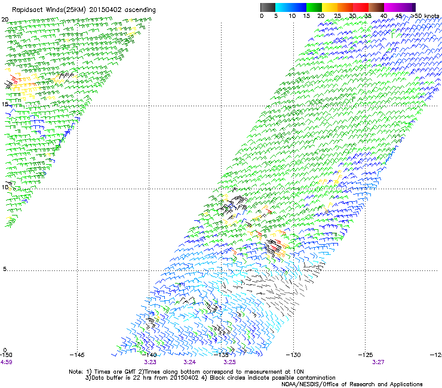
Task: Click the red 30-35 knots legend swatch
Action: click(x=361, y=7)
